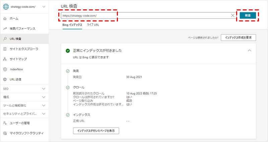Switch to the ライブ URL tab
Image resolution: width=268 pixels, height=142 pixels.
point(93,25)
